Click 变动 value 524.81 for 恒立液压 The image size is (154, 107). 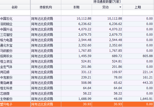coord(117,61)
